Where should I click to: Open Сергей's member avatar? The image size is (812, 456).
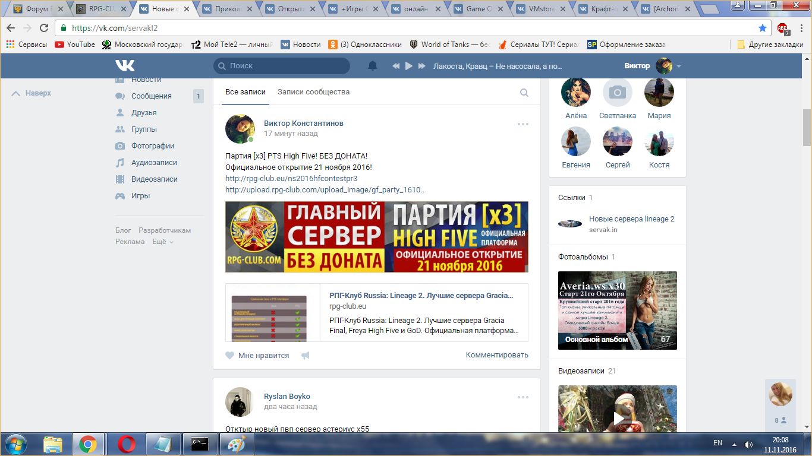click(618, 142)
